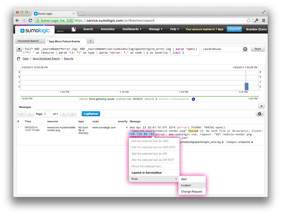The height and width of the screenshot is (216, 281).
Task: Open Search in the navbar
Action: coord(88,29)
